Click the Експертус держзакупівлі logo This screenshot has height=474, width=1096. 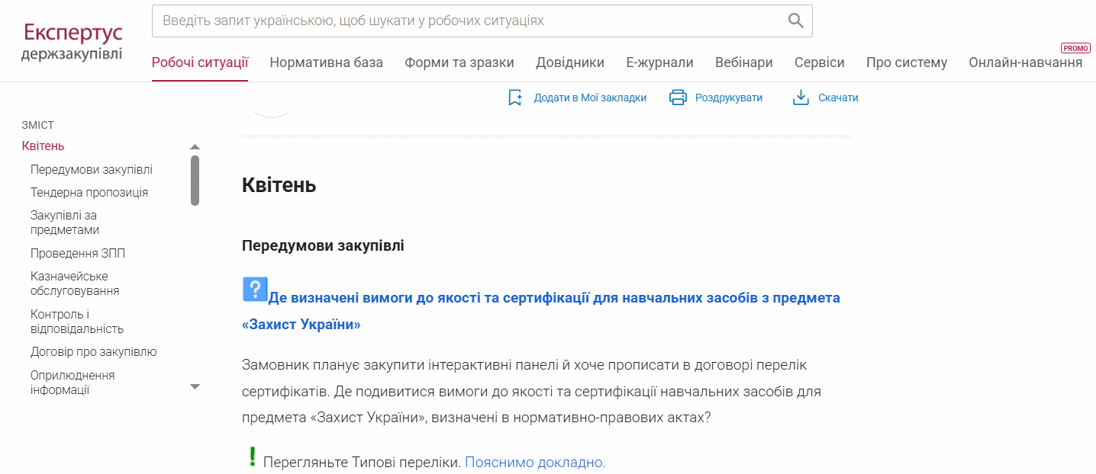[73, 42]
